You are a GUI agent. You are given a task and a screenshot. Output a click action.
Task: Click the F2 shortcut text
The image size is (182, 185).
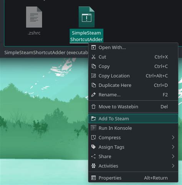pyautogui.click(x=165, y=95)
